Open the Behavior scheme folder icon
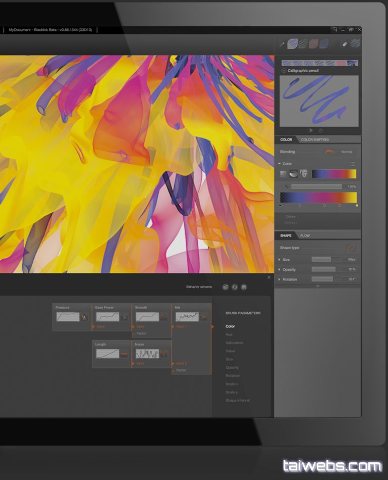Screen dimensions: 388x480 226,287
